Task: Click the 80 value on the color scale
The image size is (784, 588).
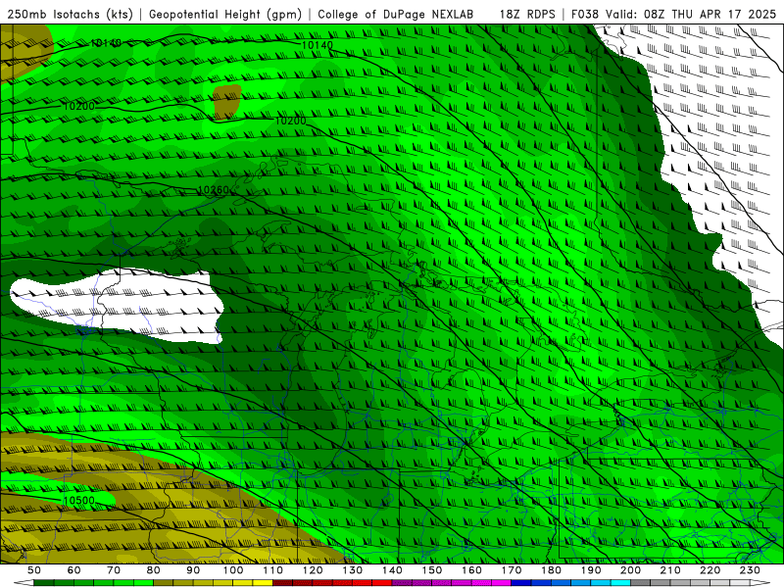Action: [154, 570]
